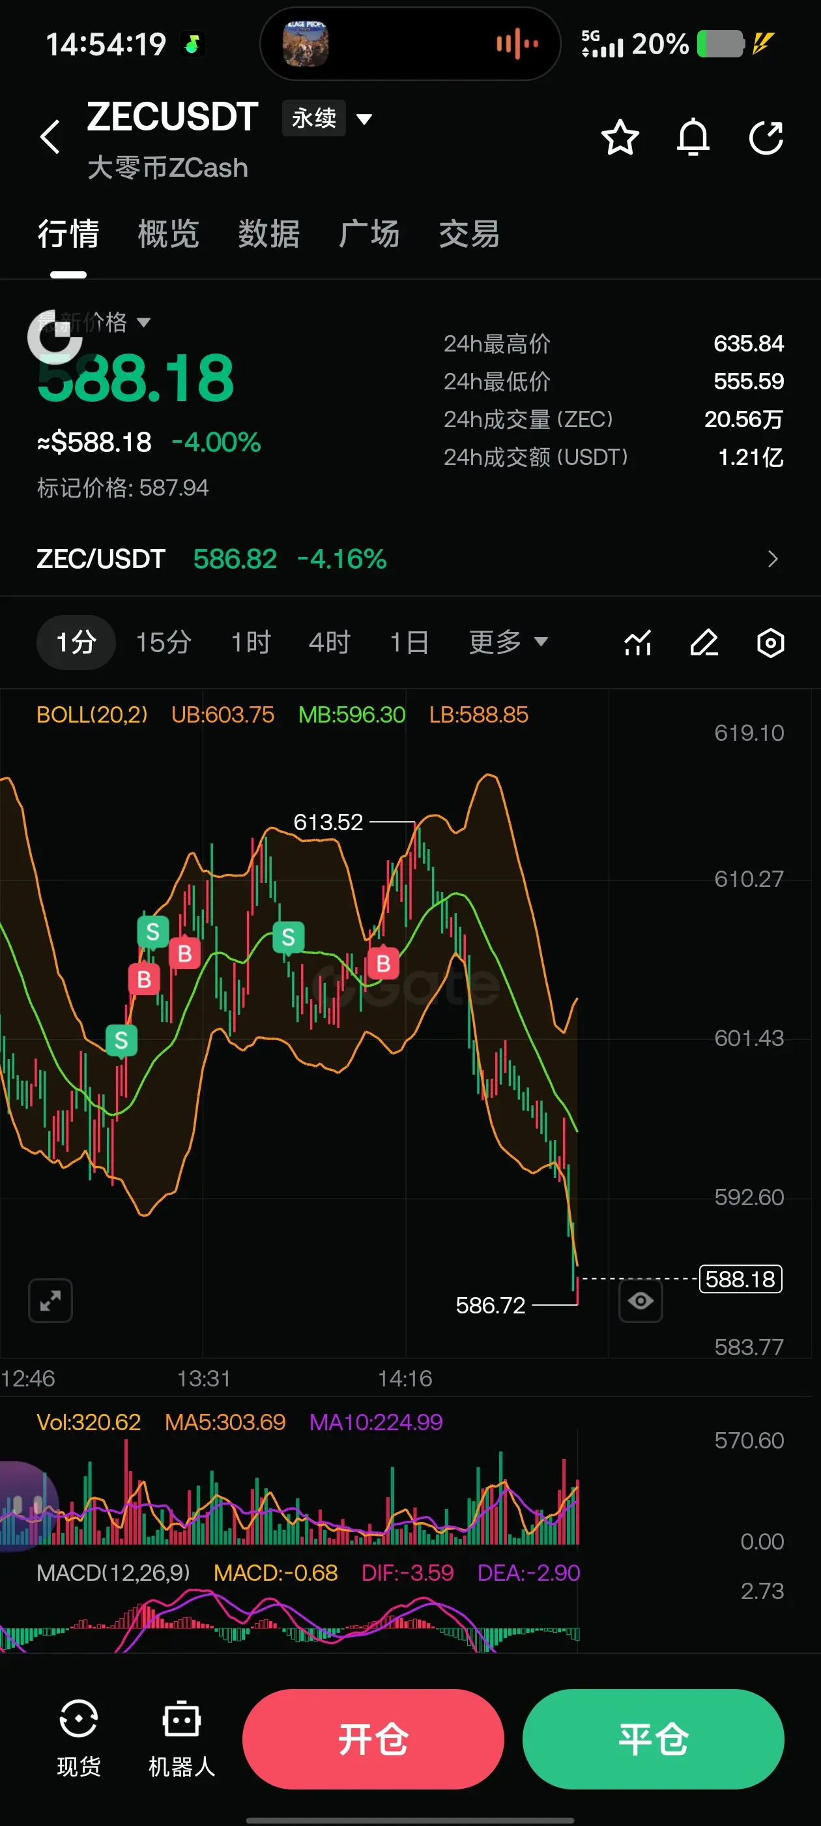Toggle chart marker visibility eye

click(641, 1300)
